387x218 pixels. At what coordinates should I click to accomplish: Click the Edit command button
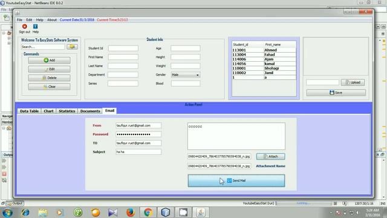pos(49,69)
